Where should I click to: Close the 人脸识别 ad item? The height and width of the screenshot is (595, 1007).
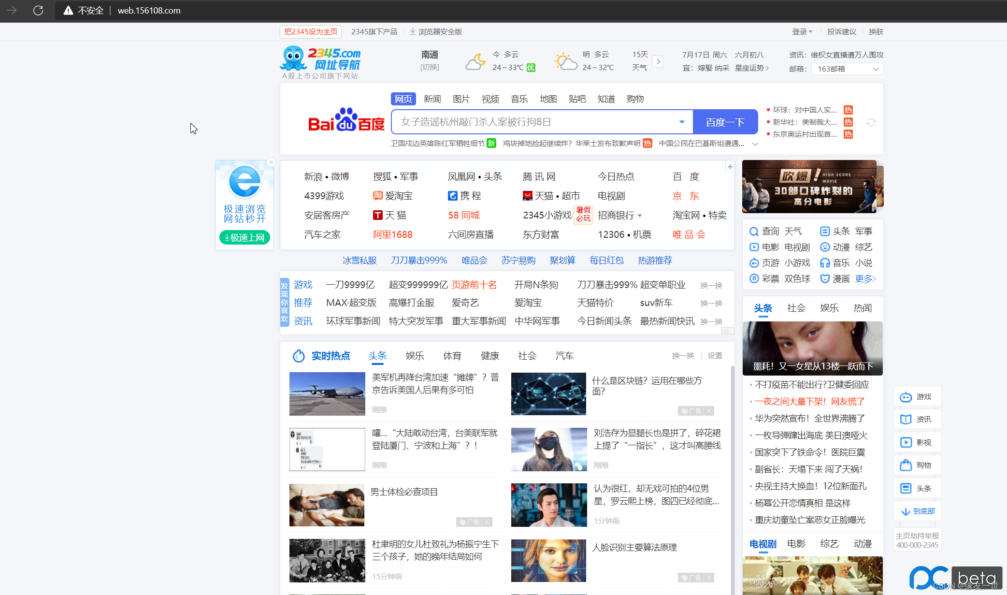[x=709, y=578]
